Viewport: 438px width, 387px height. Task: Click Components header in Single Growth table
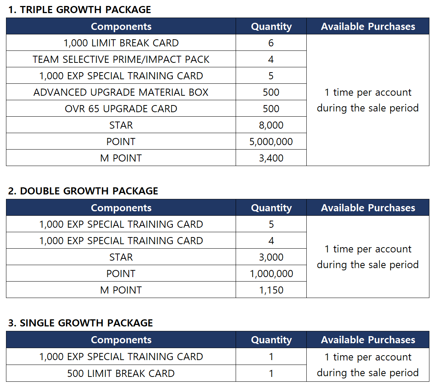pyautogui.click(x=121, y=340)
